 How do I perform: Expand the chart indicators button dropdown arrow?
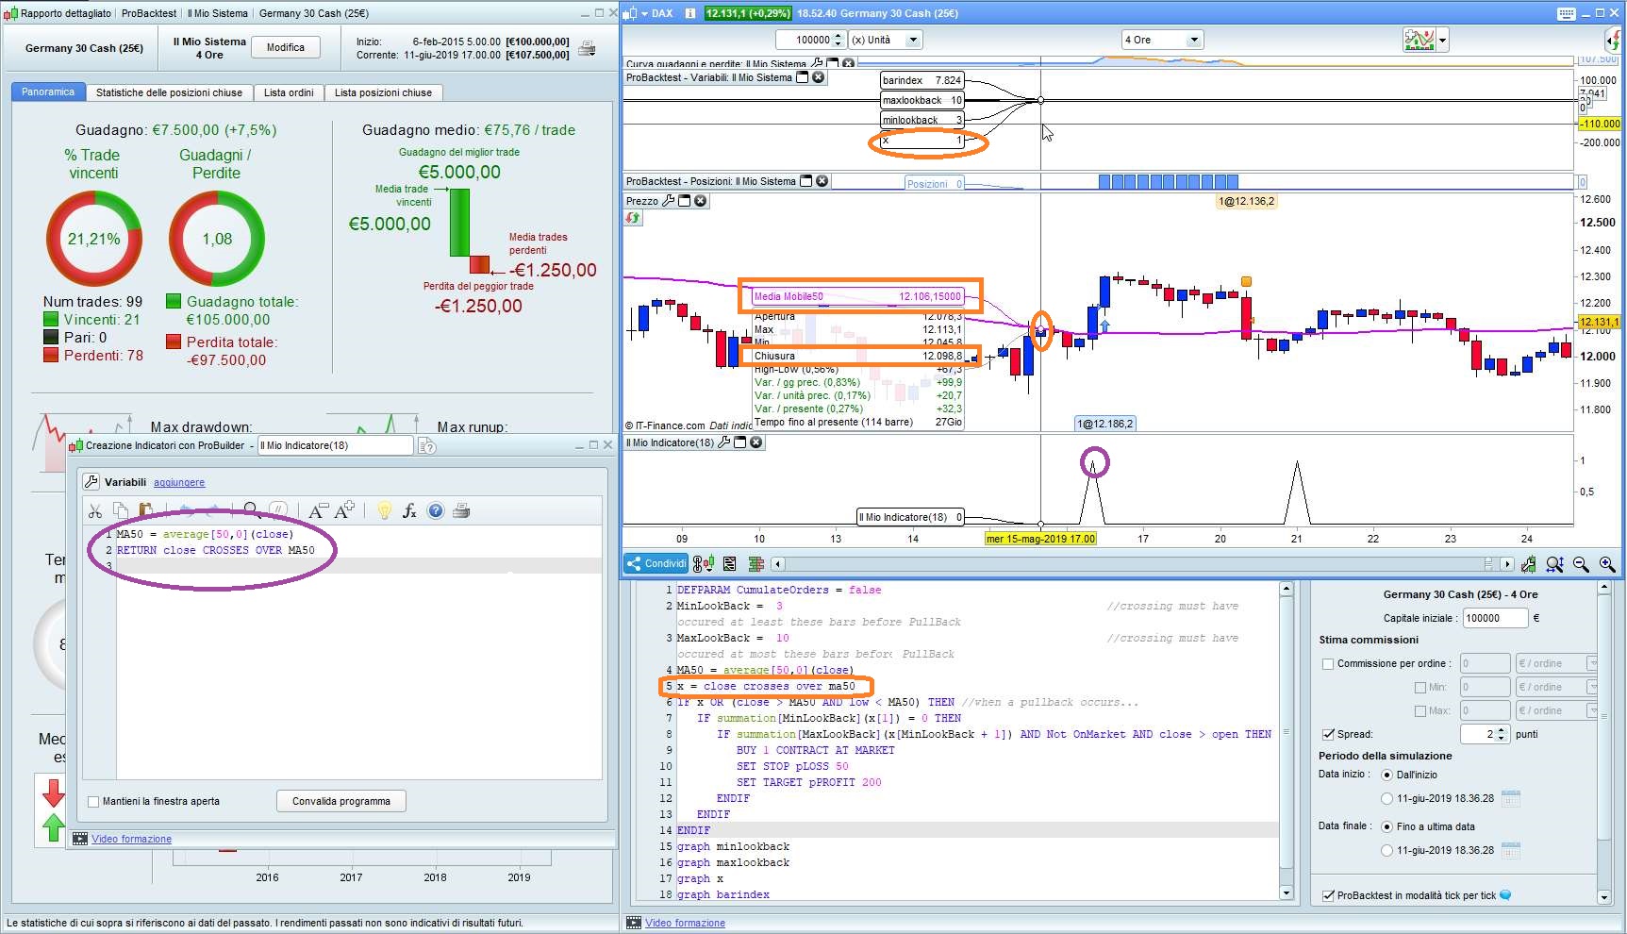click(1442, 40)
